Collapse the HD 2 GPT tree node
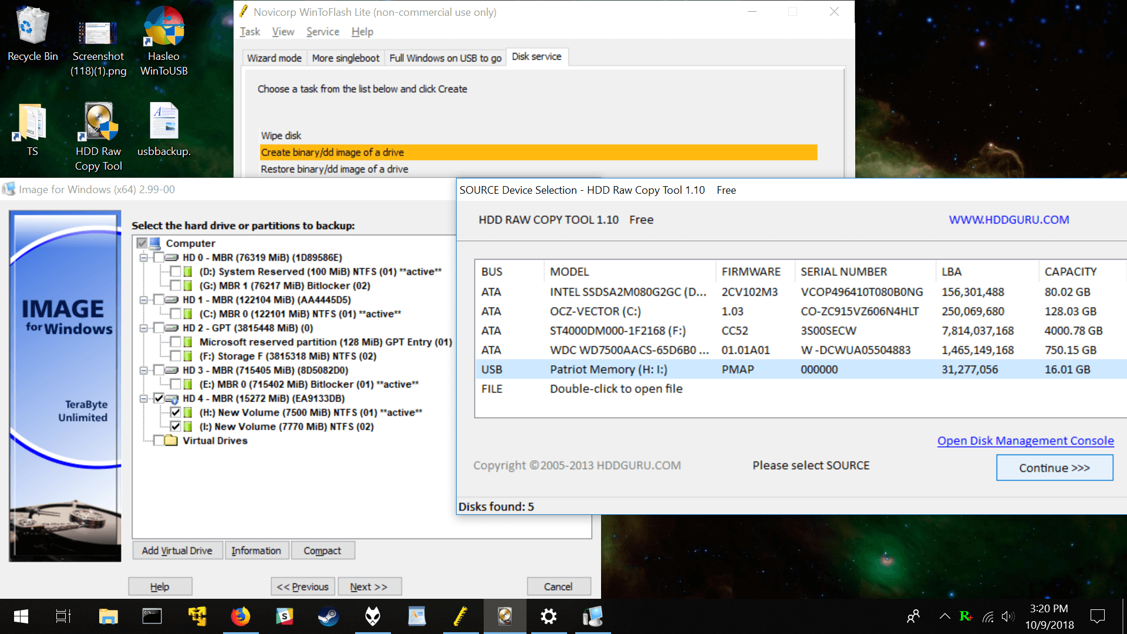 tap(143, 328)
